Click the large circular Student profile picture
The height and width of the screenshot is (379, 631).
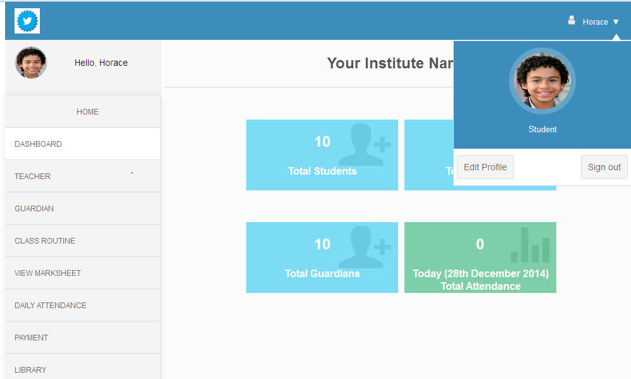click(x=542, y=81)
